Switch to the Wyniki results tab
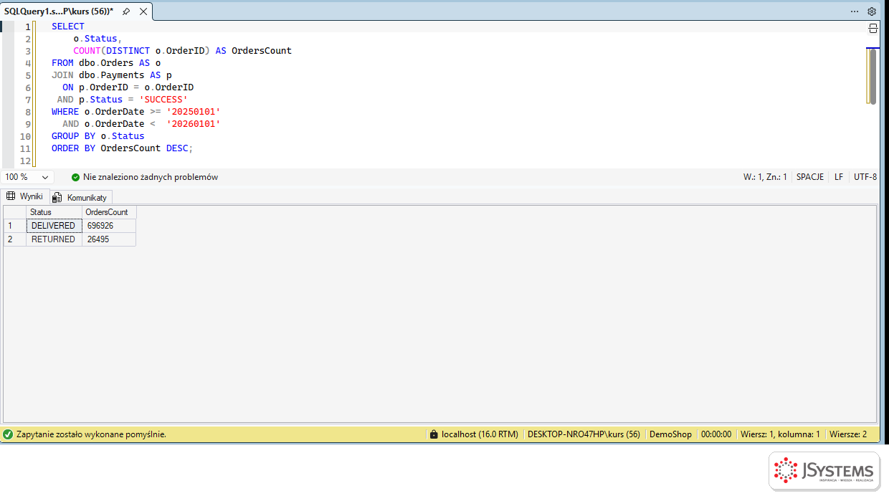The image size is (889, 496). [25, 196]
